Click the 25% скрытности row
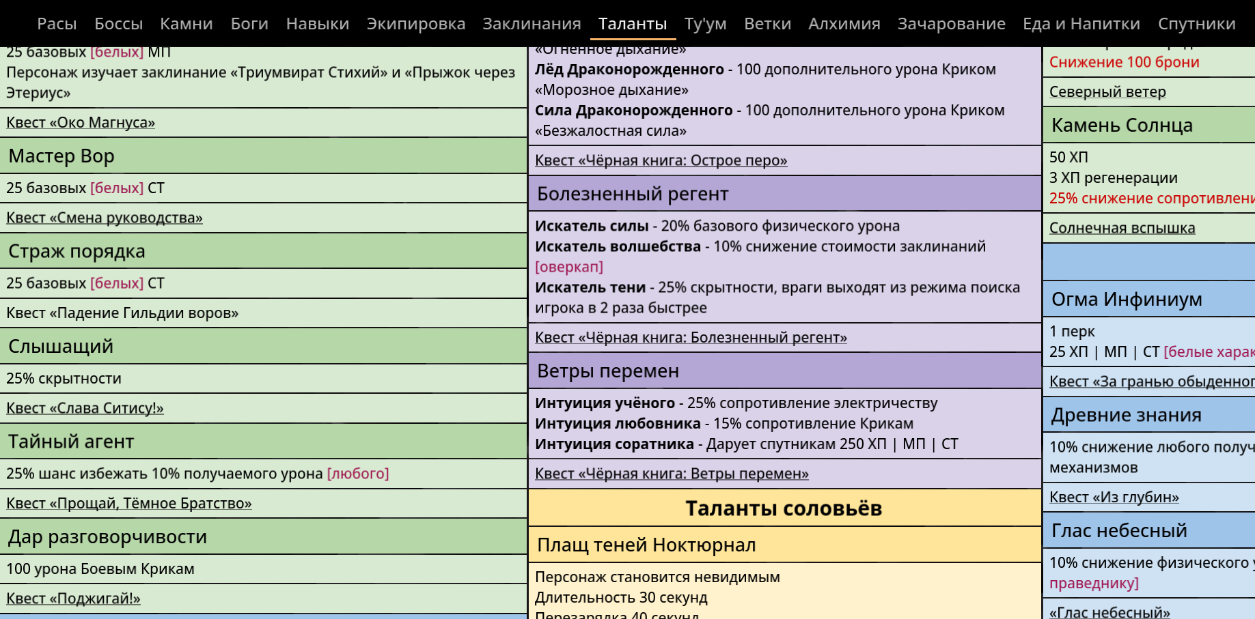 [x=264, y=378]
